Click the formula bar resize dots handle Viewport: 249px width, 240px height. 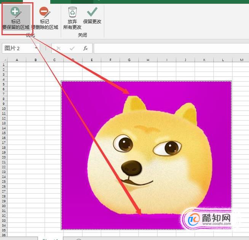click(46, 48)
